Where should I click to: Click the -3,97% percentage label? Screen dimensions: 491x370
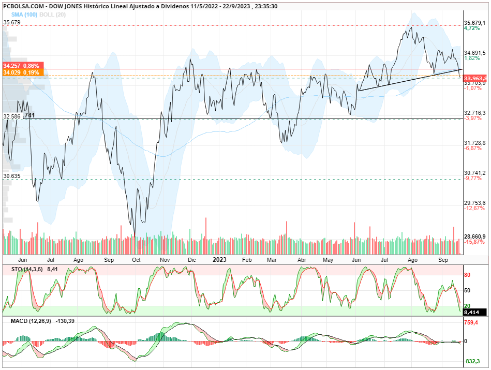[472, 118]
